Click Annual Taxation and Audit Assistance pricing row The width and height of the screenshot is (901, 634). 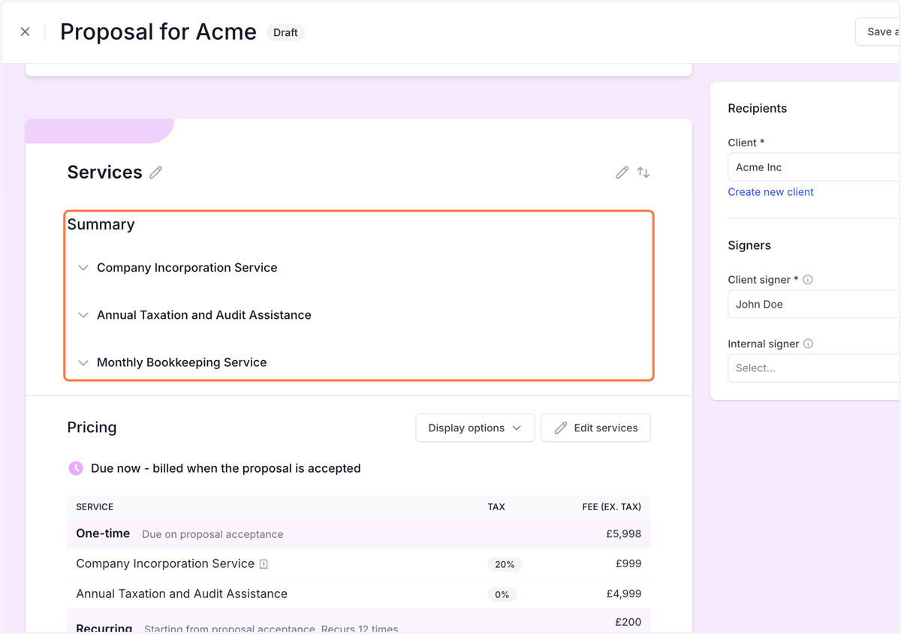(358, 593)
